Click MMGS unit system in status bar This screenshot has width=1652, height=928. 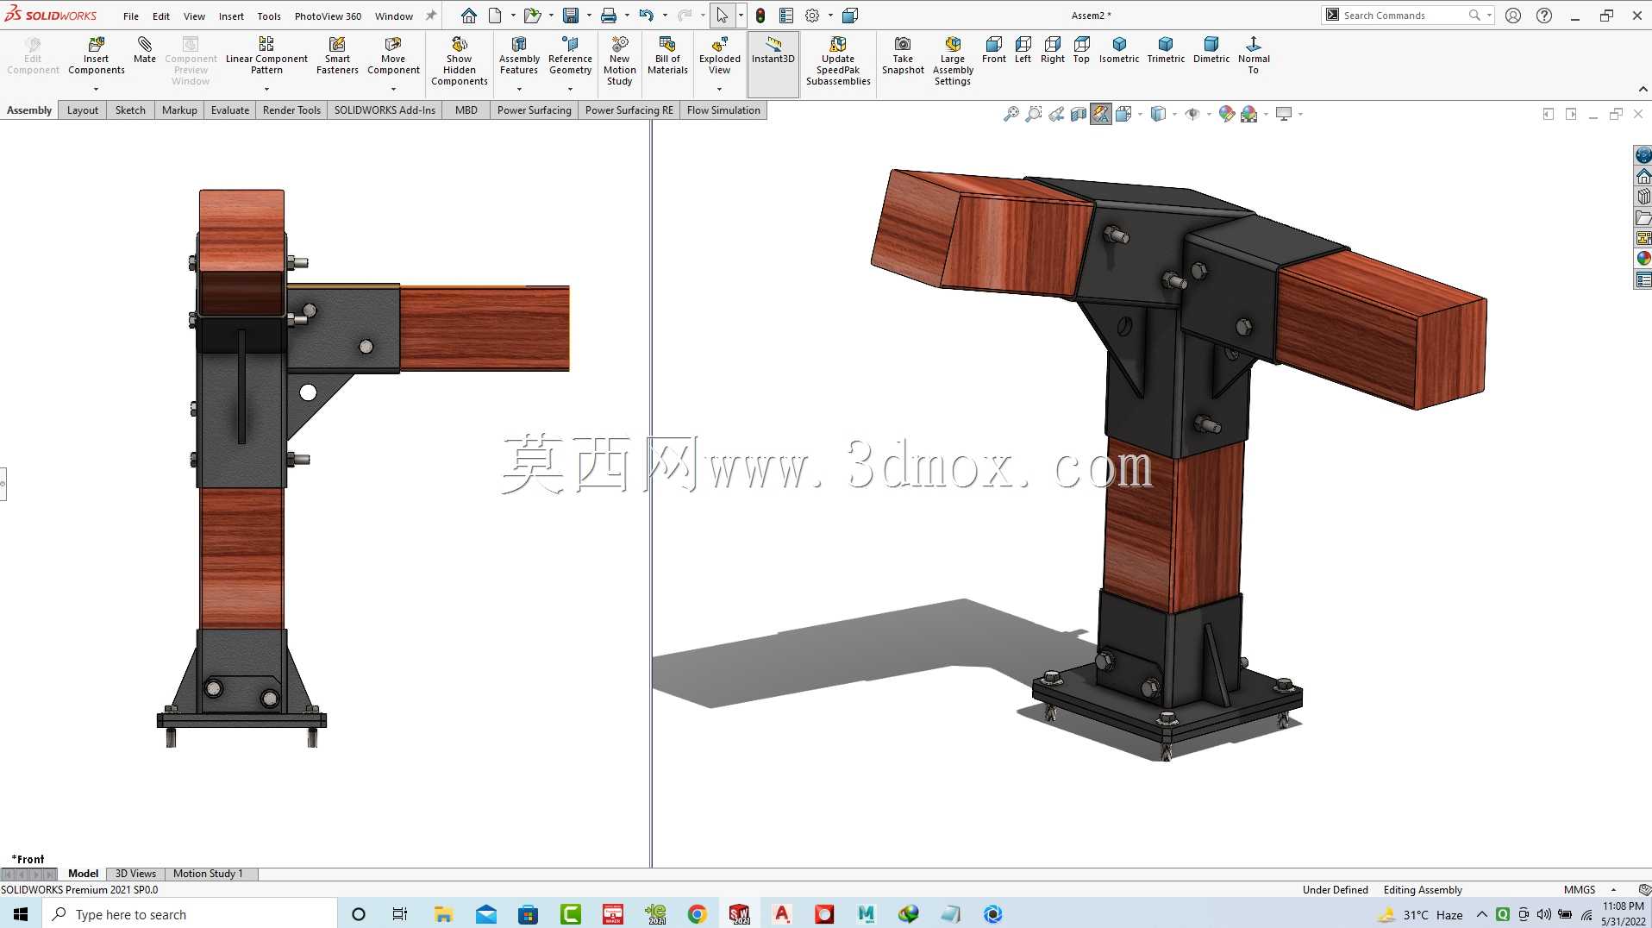point(1580,890)
